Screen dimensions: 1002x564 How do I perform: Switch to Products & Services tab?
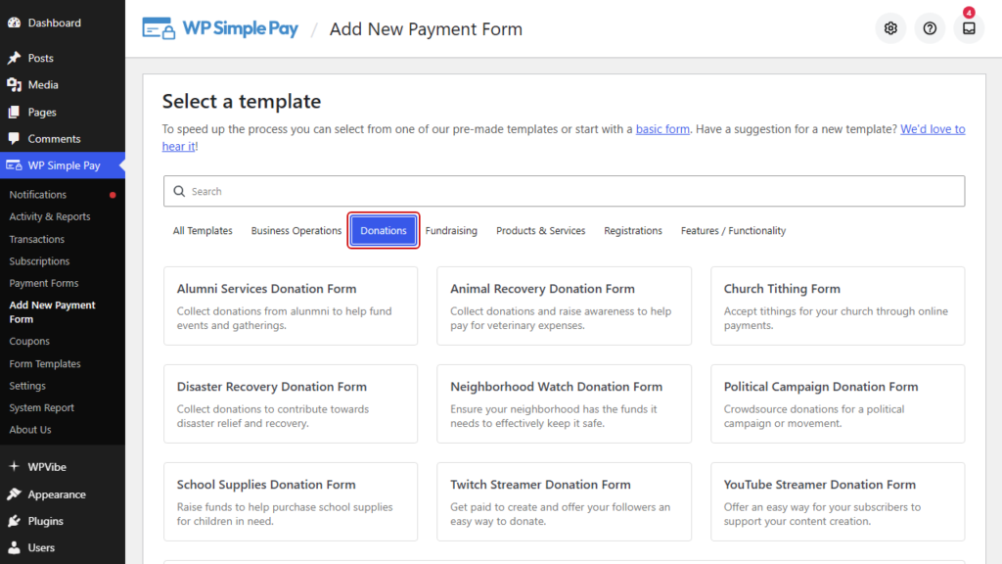pos(540,231)
